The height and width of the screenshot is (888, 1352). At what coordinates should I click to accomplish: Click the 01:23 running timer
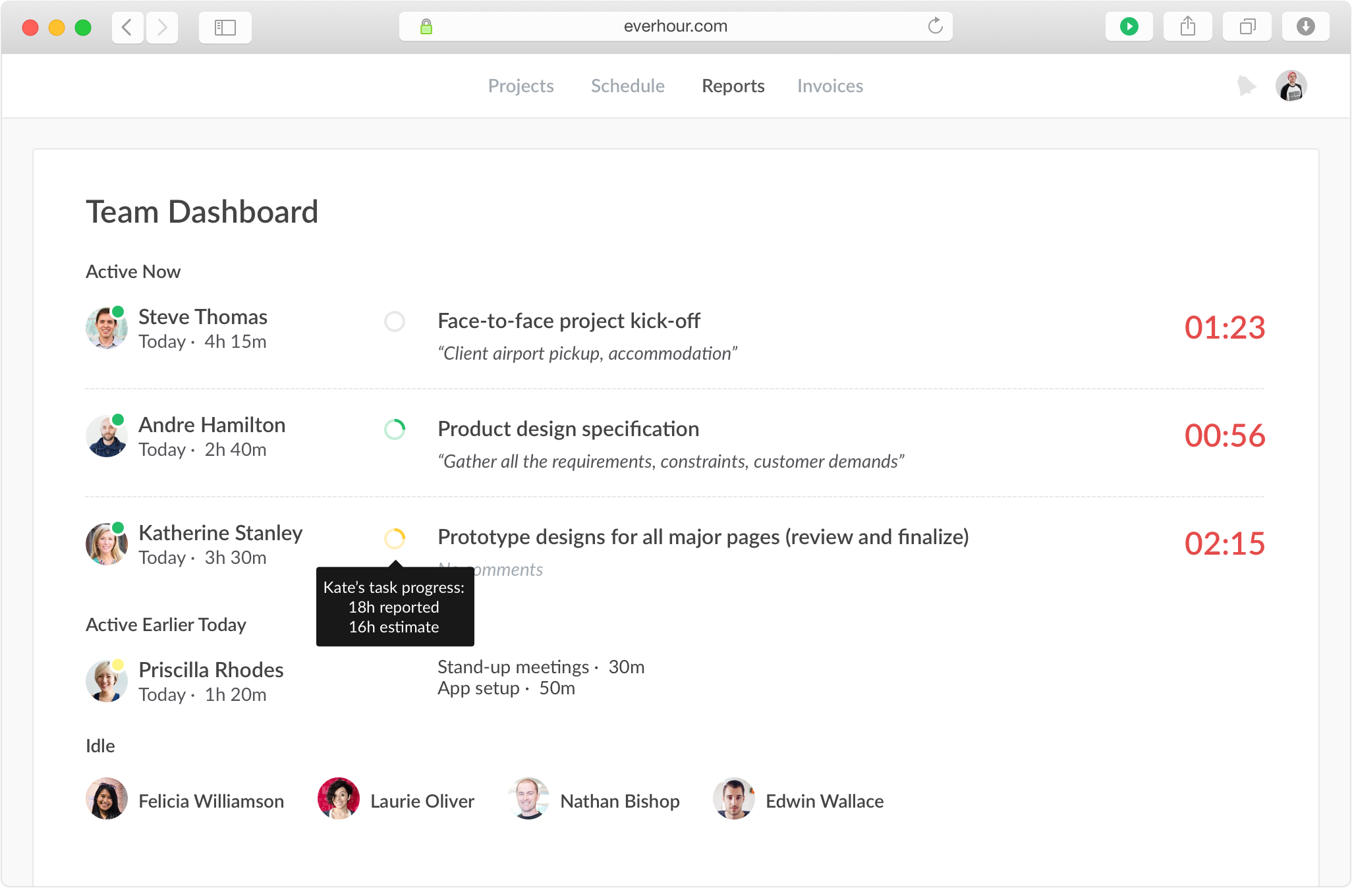click(1224, 327)
